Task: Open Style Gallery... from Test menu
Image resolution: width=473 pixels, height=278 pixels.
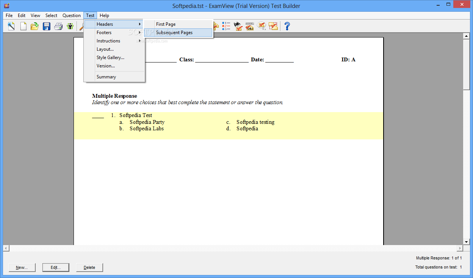Action: click(114, 58)
